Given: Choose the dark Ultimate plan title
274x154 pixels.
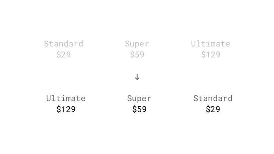Looking at the screenshot, I should 66,98.
